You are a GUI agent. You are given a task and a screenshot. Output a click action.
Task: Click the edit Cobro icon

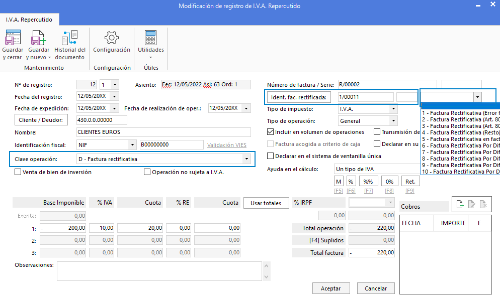click(x=472, y=204)
